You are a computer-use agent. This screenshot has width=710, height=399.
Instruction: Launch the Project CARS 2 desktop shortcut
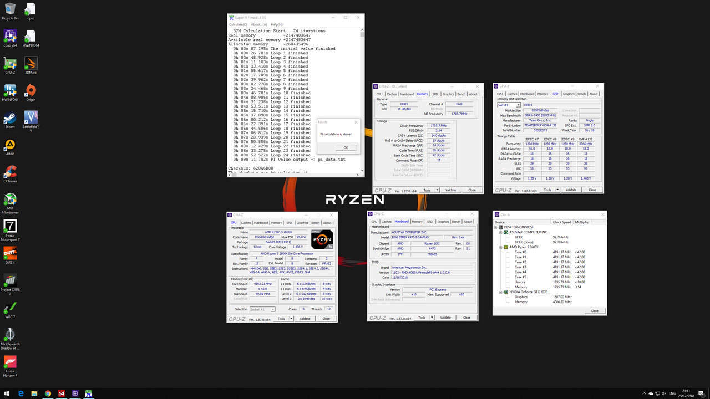click(x=10, y=285)
